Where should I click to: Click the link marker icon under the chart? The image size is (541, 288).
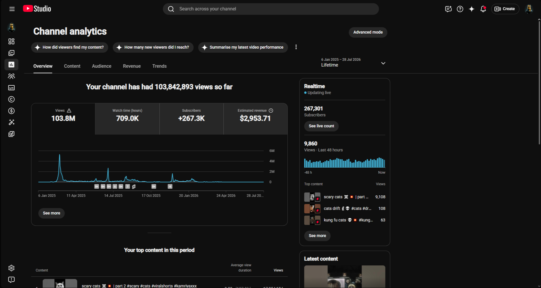134,187
